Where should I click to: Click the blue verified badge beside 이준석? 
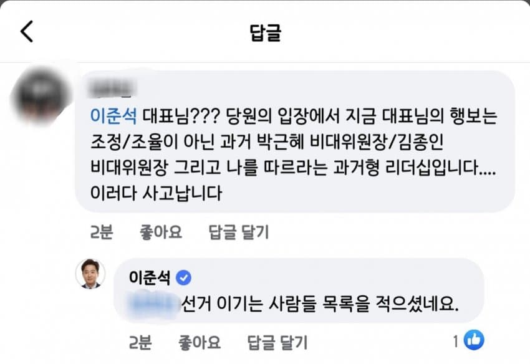[x=184, y=276]
